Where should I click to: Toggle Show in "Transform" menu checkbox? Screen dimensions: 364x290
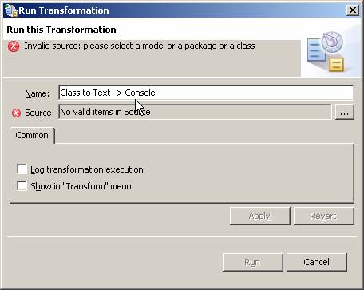coord(22,185)
